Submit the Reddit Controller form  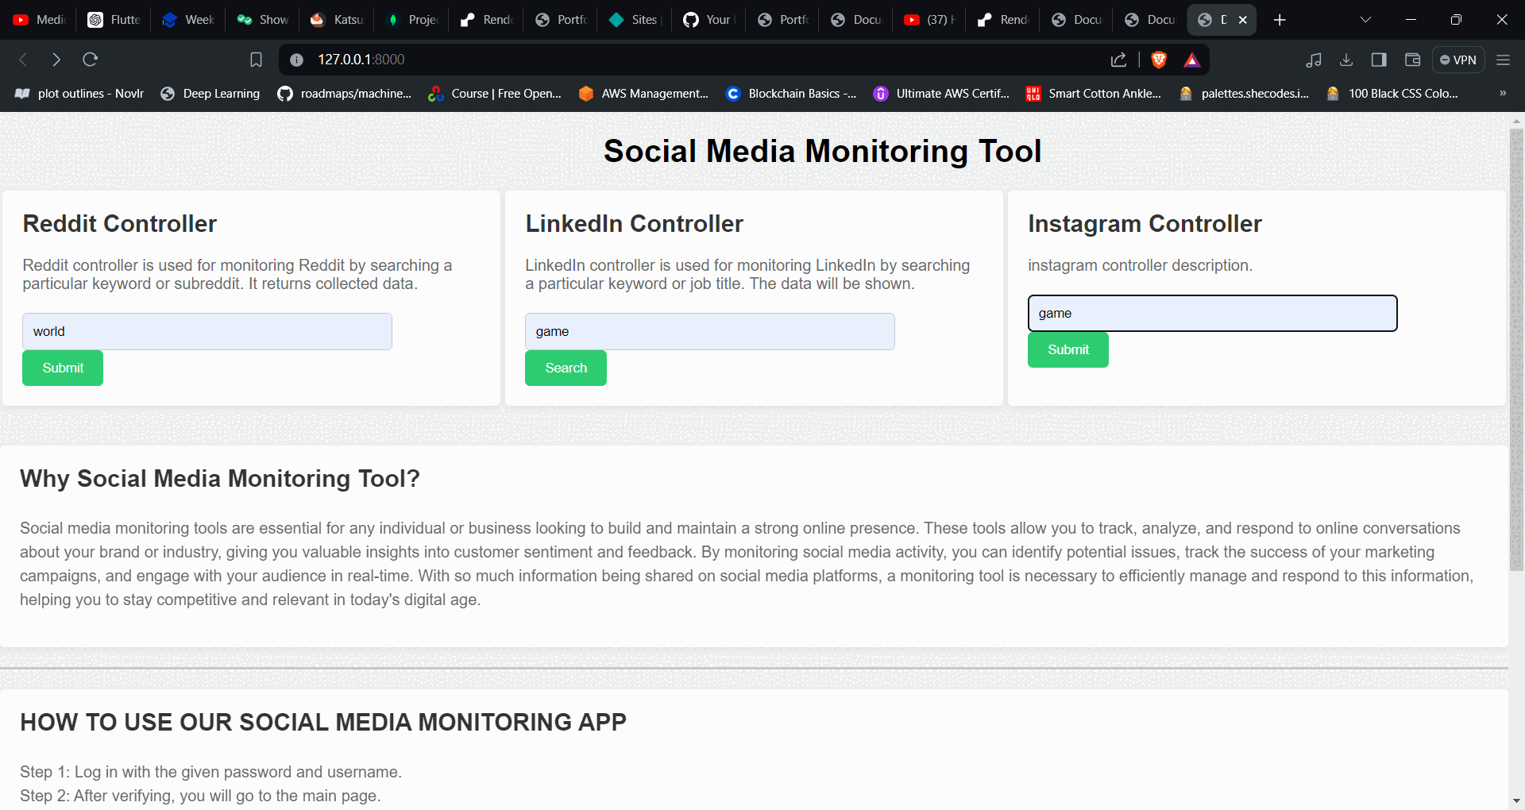pos(63,368)
